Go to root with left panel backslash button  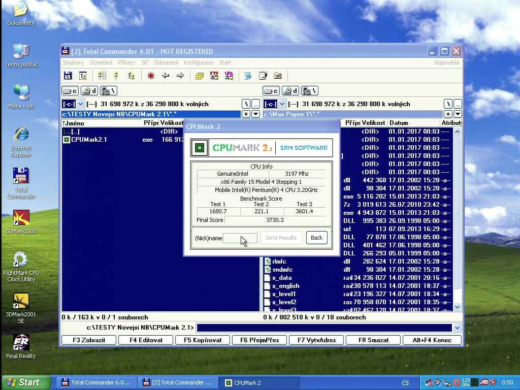tap(246, 104)
